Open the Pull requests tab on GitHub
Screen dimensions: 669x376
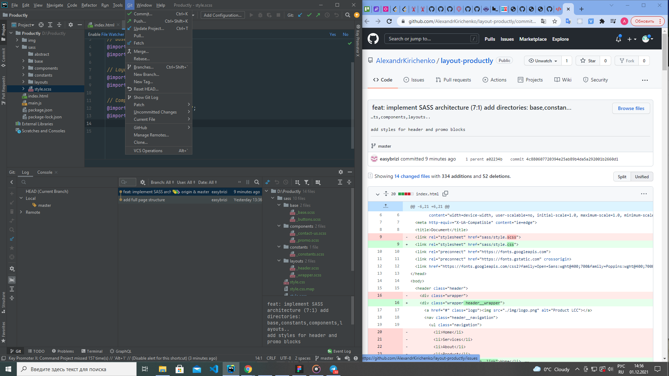pos(453,80)
